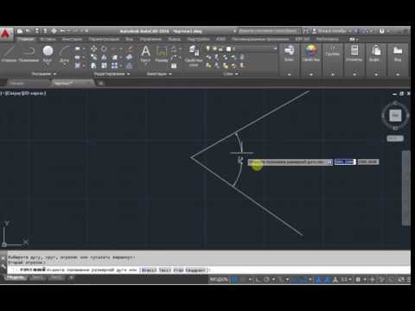Open the Параметризация ribbon tab
Image resolution: width=415 pixels, height=311 pixels.
pyautogui.click(x=104, y=39)
